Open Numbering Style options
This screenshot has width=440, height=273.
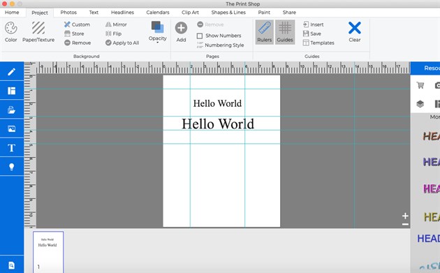point(220,45)
